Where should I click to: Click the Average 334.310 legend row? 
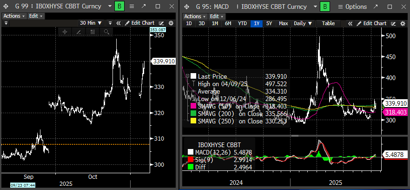click(x=239, y=91)
